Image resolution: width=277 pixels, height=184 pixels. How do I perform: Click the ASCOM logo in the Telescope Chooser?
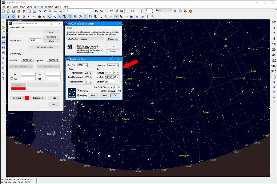point(70,47)
